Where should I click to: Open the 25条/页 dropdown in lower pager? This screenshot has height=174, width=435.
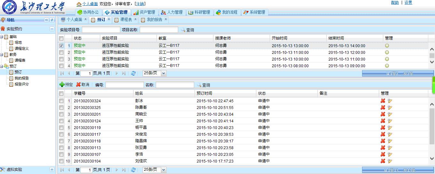(x=164, y=170)
